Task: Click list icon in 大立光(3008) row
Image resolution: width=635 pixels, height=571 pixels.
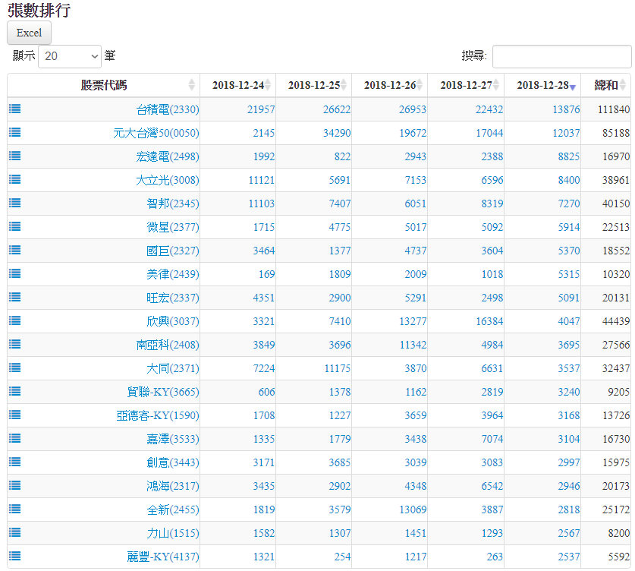Action: 15,180
